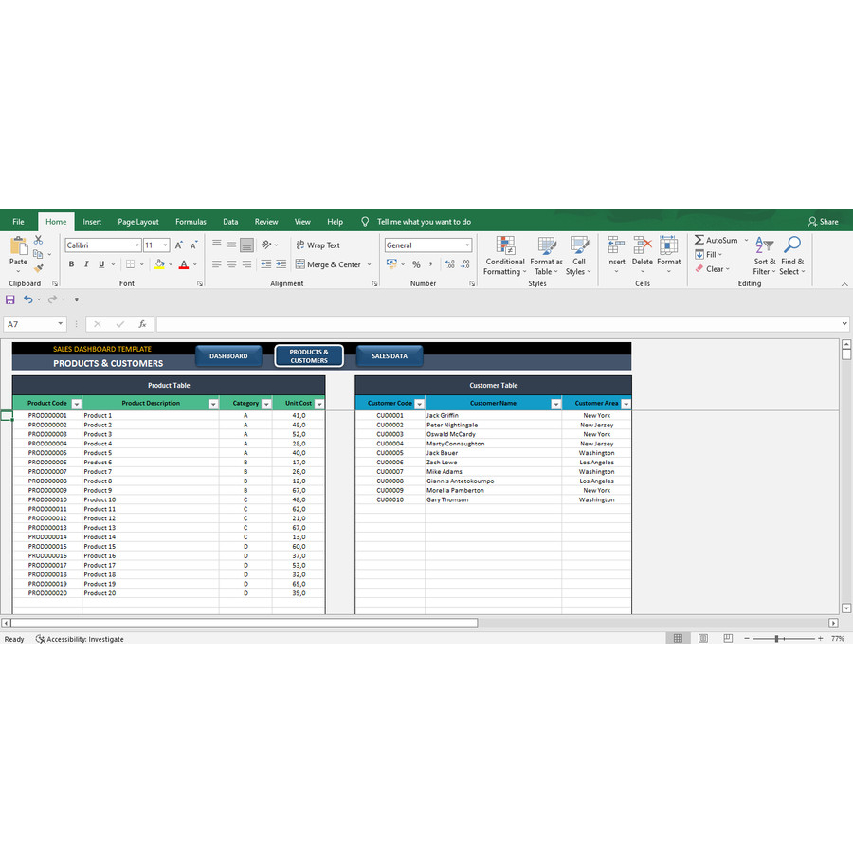Click the Copy icon
The image size is (853, 853).
[38, 254]
